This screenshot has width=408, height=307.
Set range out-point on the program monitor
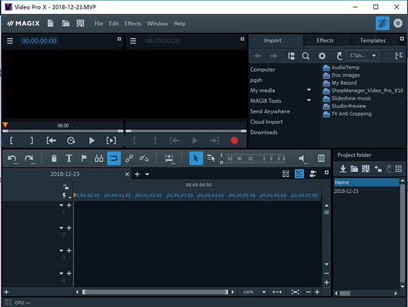[31, 141]
